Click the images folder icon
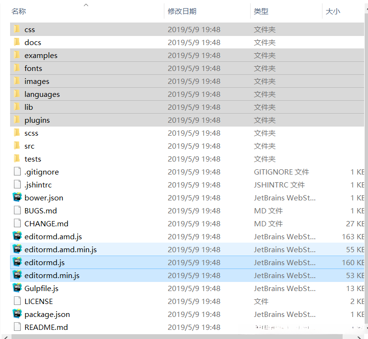The image size is (368, 339). pos(17,81)
